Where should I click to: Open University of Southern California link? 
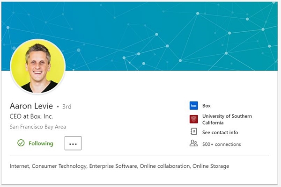click(x=227, y=119)
